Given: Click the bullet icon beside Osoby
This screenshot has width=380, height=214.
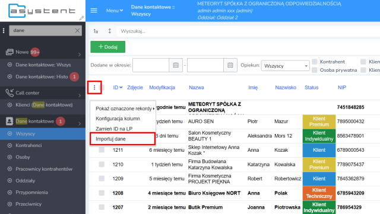Looking at the screenshot, I should (9, 157).
